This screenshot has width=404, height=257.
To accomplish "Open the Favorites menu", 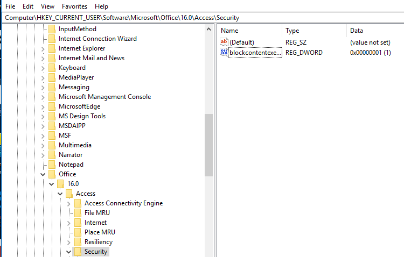I will (74, 6).
